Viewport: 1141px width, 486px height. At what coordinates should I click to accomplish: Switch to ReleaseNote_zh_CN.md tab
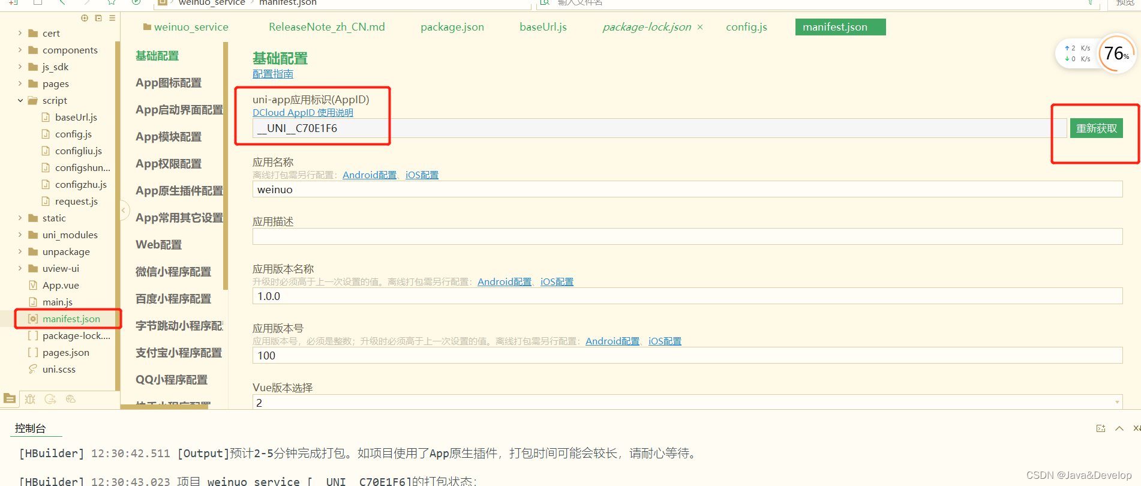click(327, 27)
